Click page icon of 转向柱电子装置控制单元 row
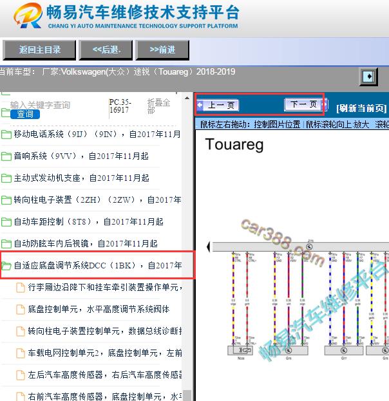This screenshot has width=389, height=401. coord(21,331)
